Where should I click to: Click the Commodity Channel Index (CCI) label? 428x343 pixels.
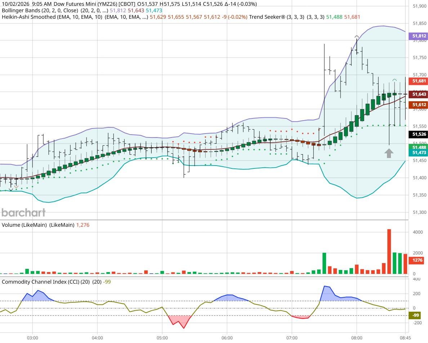click(x=46, y=282)
